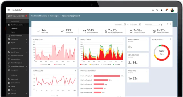Click the Game statistics icon
The image size is (183, 97).
click(x=9, y=83)
